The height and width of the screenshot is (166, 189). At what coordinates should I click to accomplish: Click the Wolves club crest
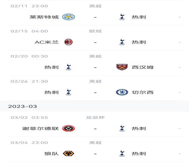(x=68, y=154)
